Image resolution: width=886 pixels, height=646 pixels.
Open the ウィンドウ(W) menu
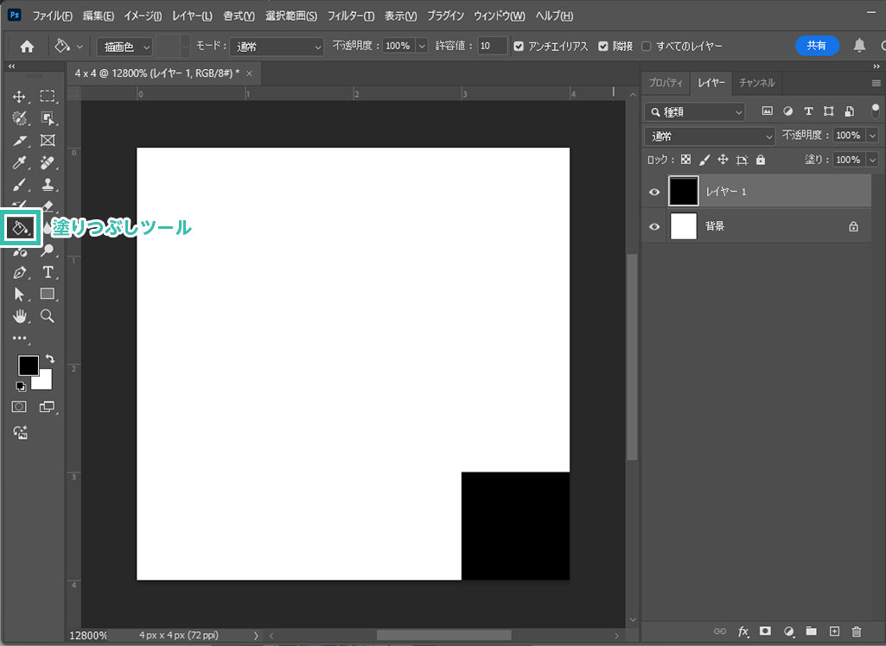(x=500, y=16)
